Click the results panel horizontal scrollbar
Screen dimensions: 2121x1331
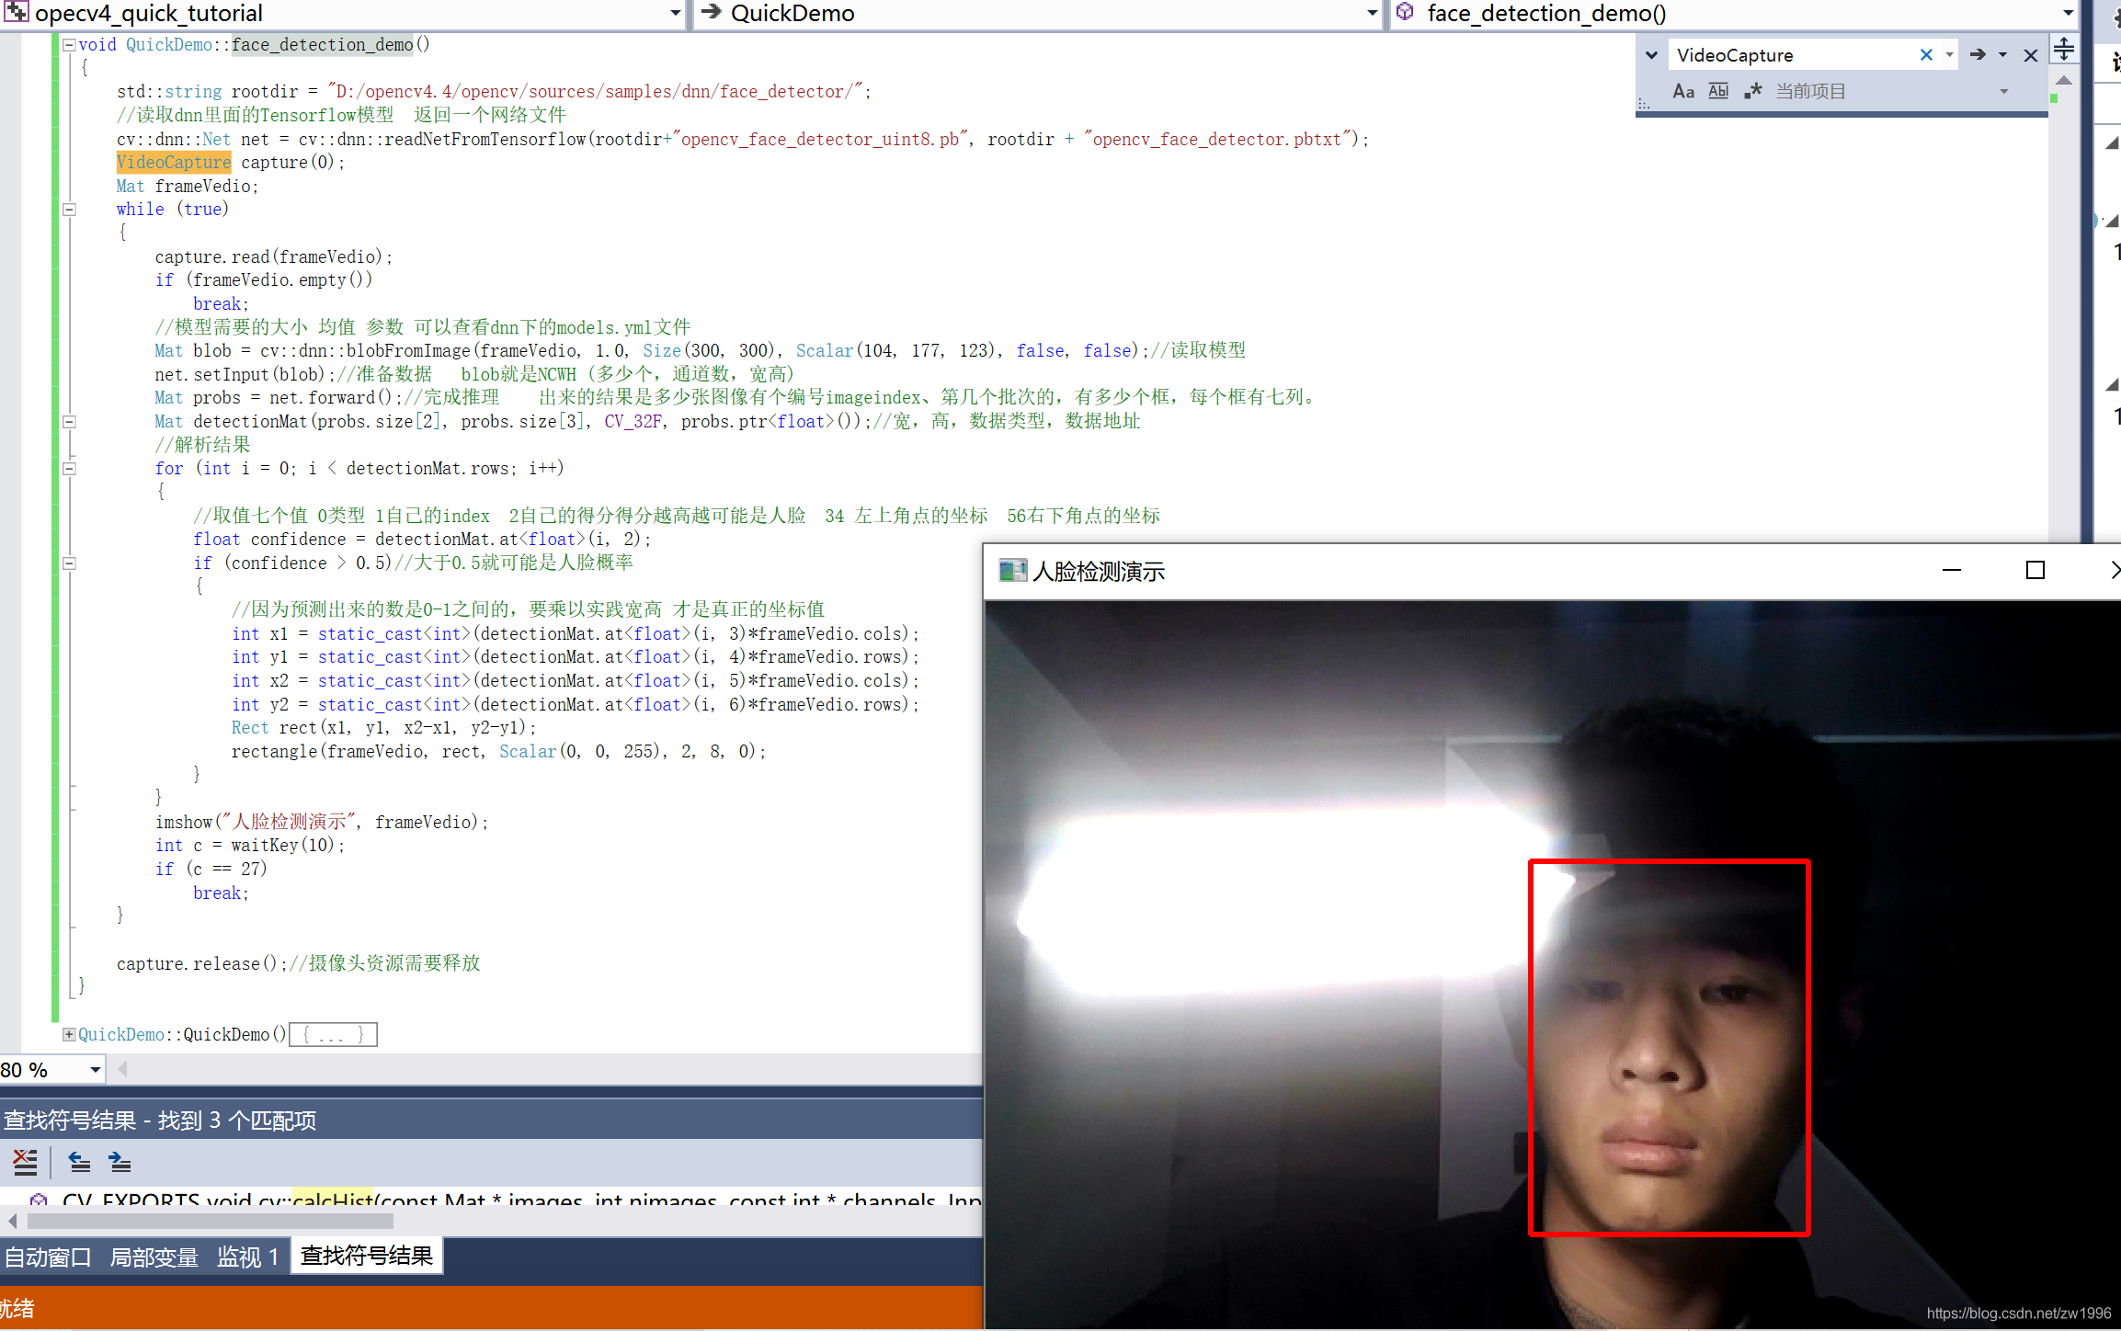(210, 1222)
